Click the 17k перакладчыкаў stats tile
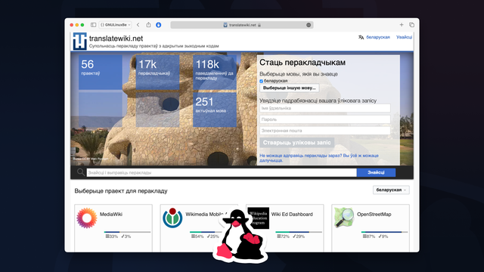 coord(157,73)
